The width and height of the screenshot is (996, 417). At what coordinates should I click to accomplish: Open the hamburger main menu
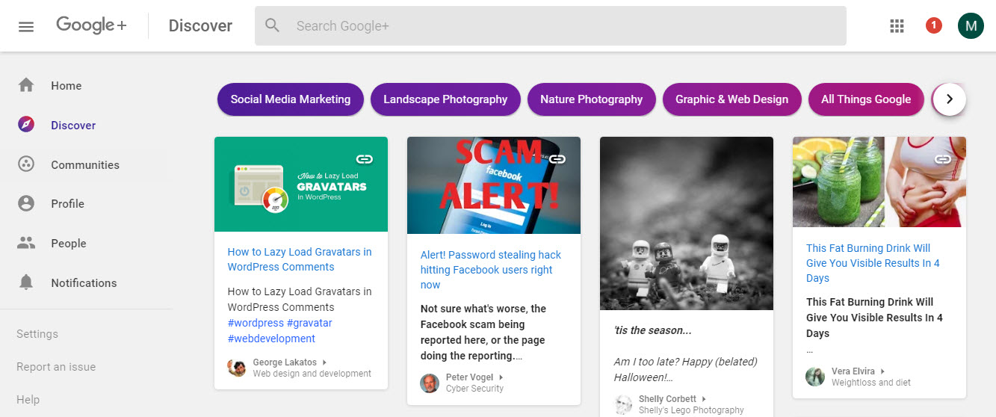coord(26,26)
